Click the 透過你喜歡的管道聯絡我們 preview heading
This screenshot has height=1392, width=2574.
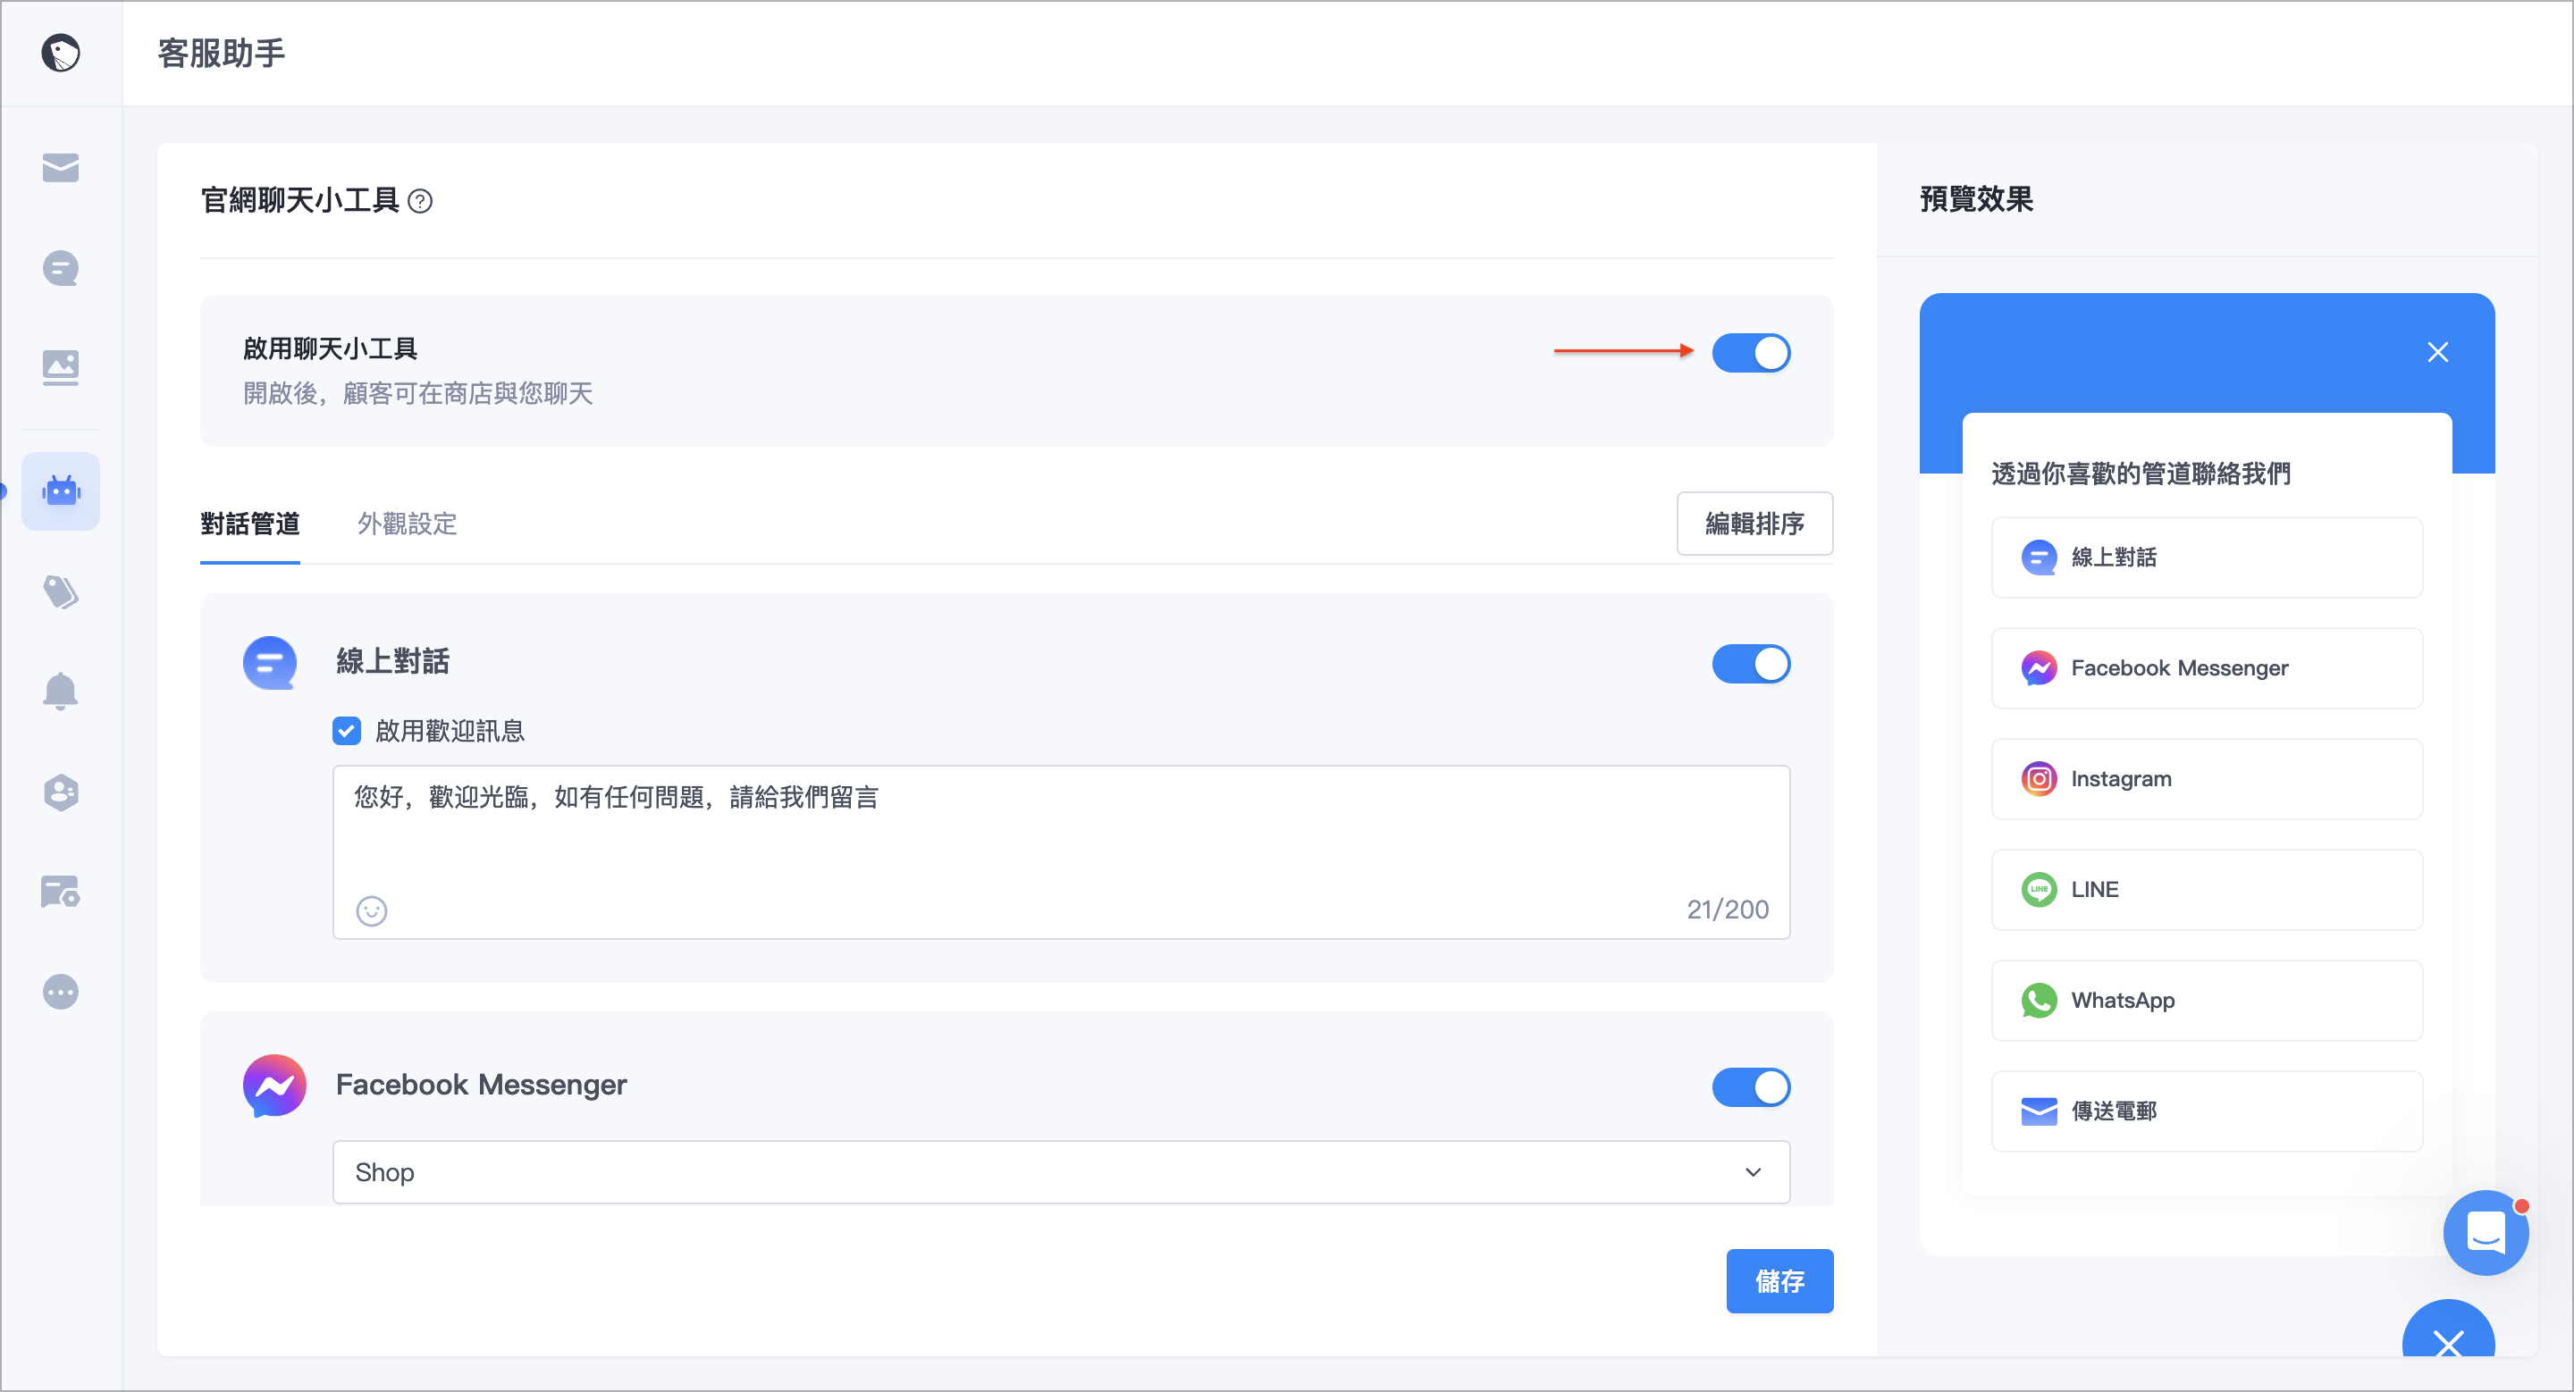(2141, 474)
